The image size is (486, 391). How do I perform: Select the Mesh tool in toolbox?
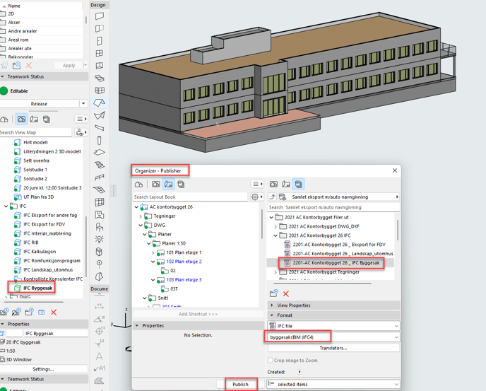tap(100, 189)
